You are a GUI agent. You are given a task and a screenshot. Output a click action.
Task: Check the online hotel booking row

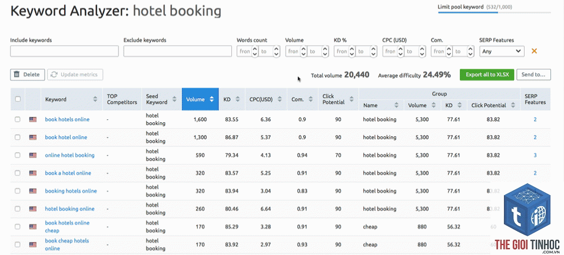(x=18, y=155)
